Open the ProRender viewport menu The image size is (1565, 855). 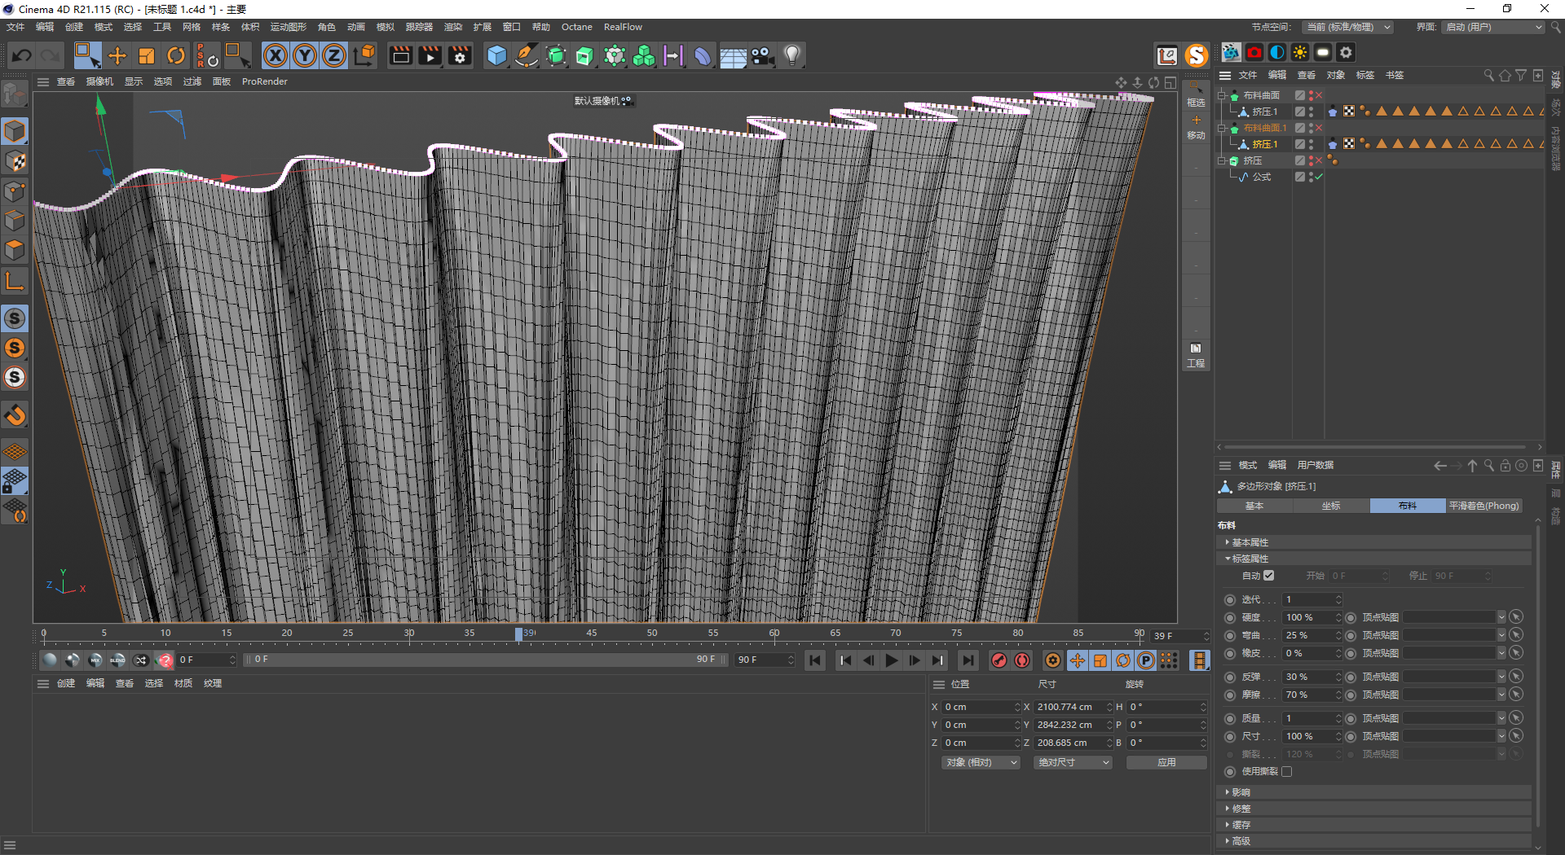point(265,81)
